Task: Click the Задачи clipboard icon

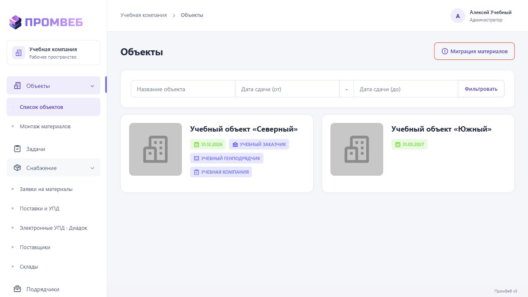Action: [x=17, y=149]
